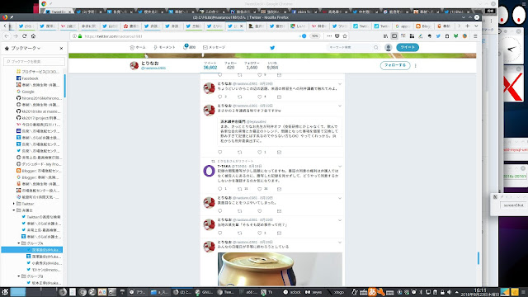This screenshot has height=297, width=528.
Task: Click the フォローする button
Action: 395,65
